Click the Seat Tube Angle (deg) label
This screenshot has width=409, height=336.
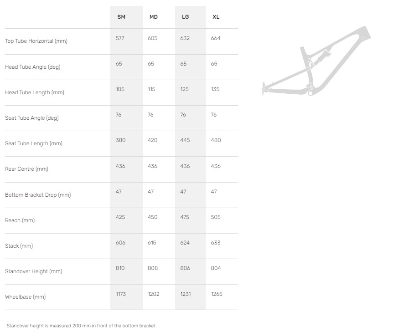[x=32, y=118]
